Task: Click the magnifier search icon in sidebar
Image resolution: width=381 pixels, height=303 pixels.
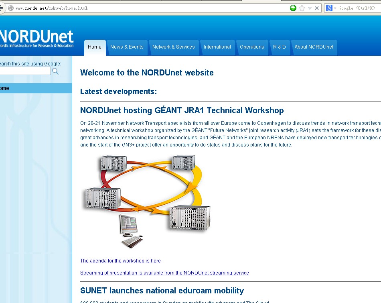Action: 55,71
